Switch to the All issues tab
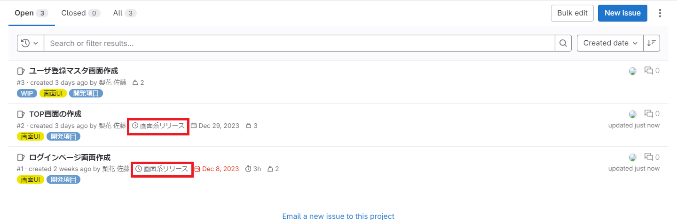 125,13
